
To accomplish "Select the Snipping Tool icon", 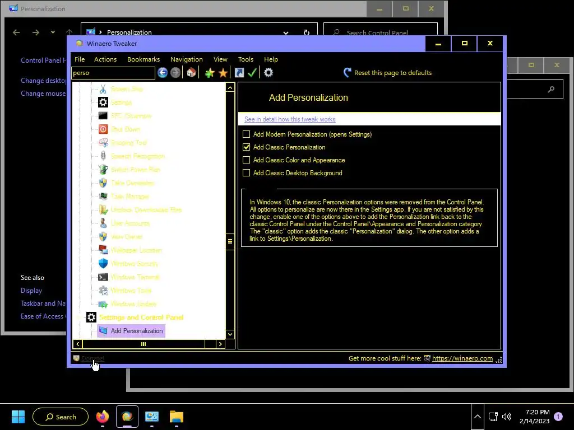I will pos(103,143).
